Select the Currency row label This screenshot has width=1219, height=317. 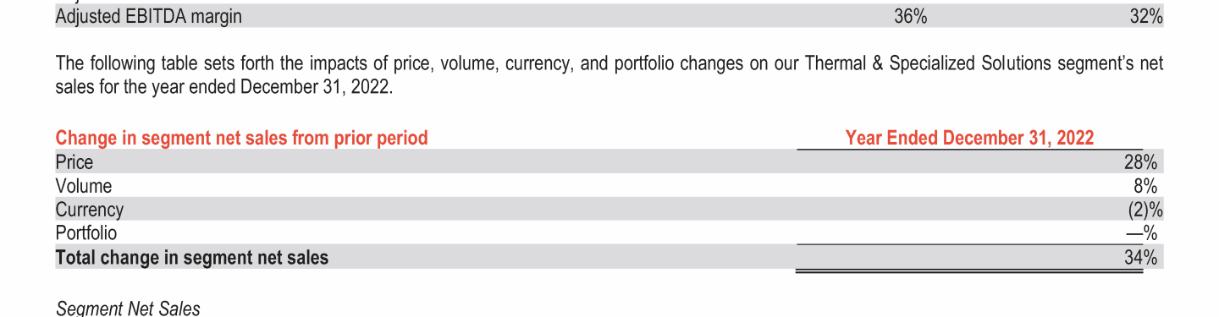[x=90, y=210]
